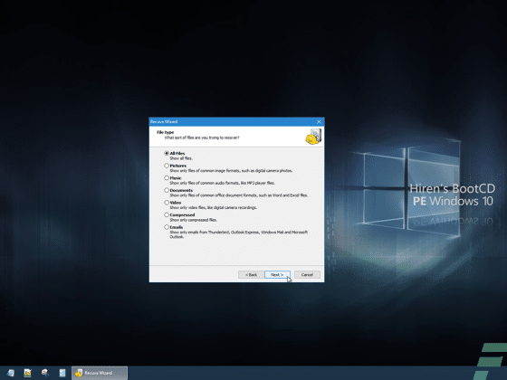Click the Back button
Screen dimensions: 507x380
(251, 275)
